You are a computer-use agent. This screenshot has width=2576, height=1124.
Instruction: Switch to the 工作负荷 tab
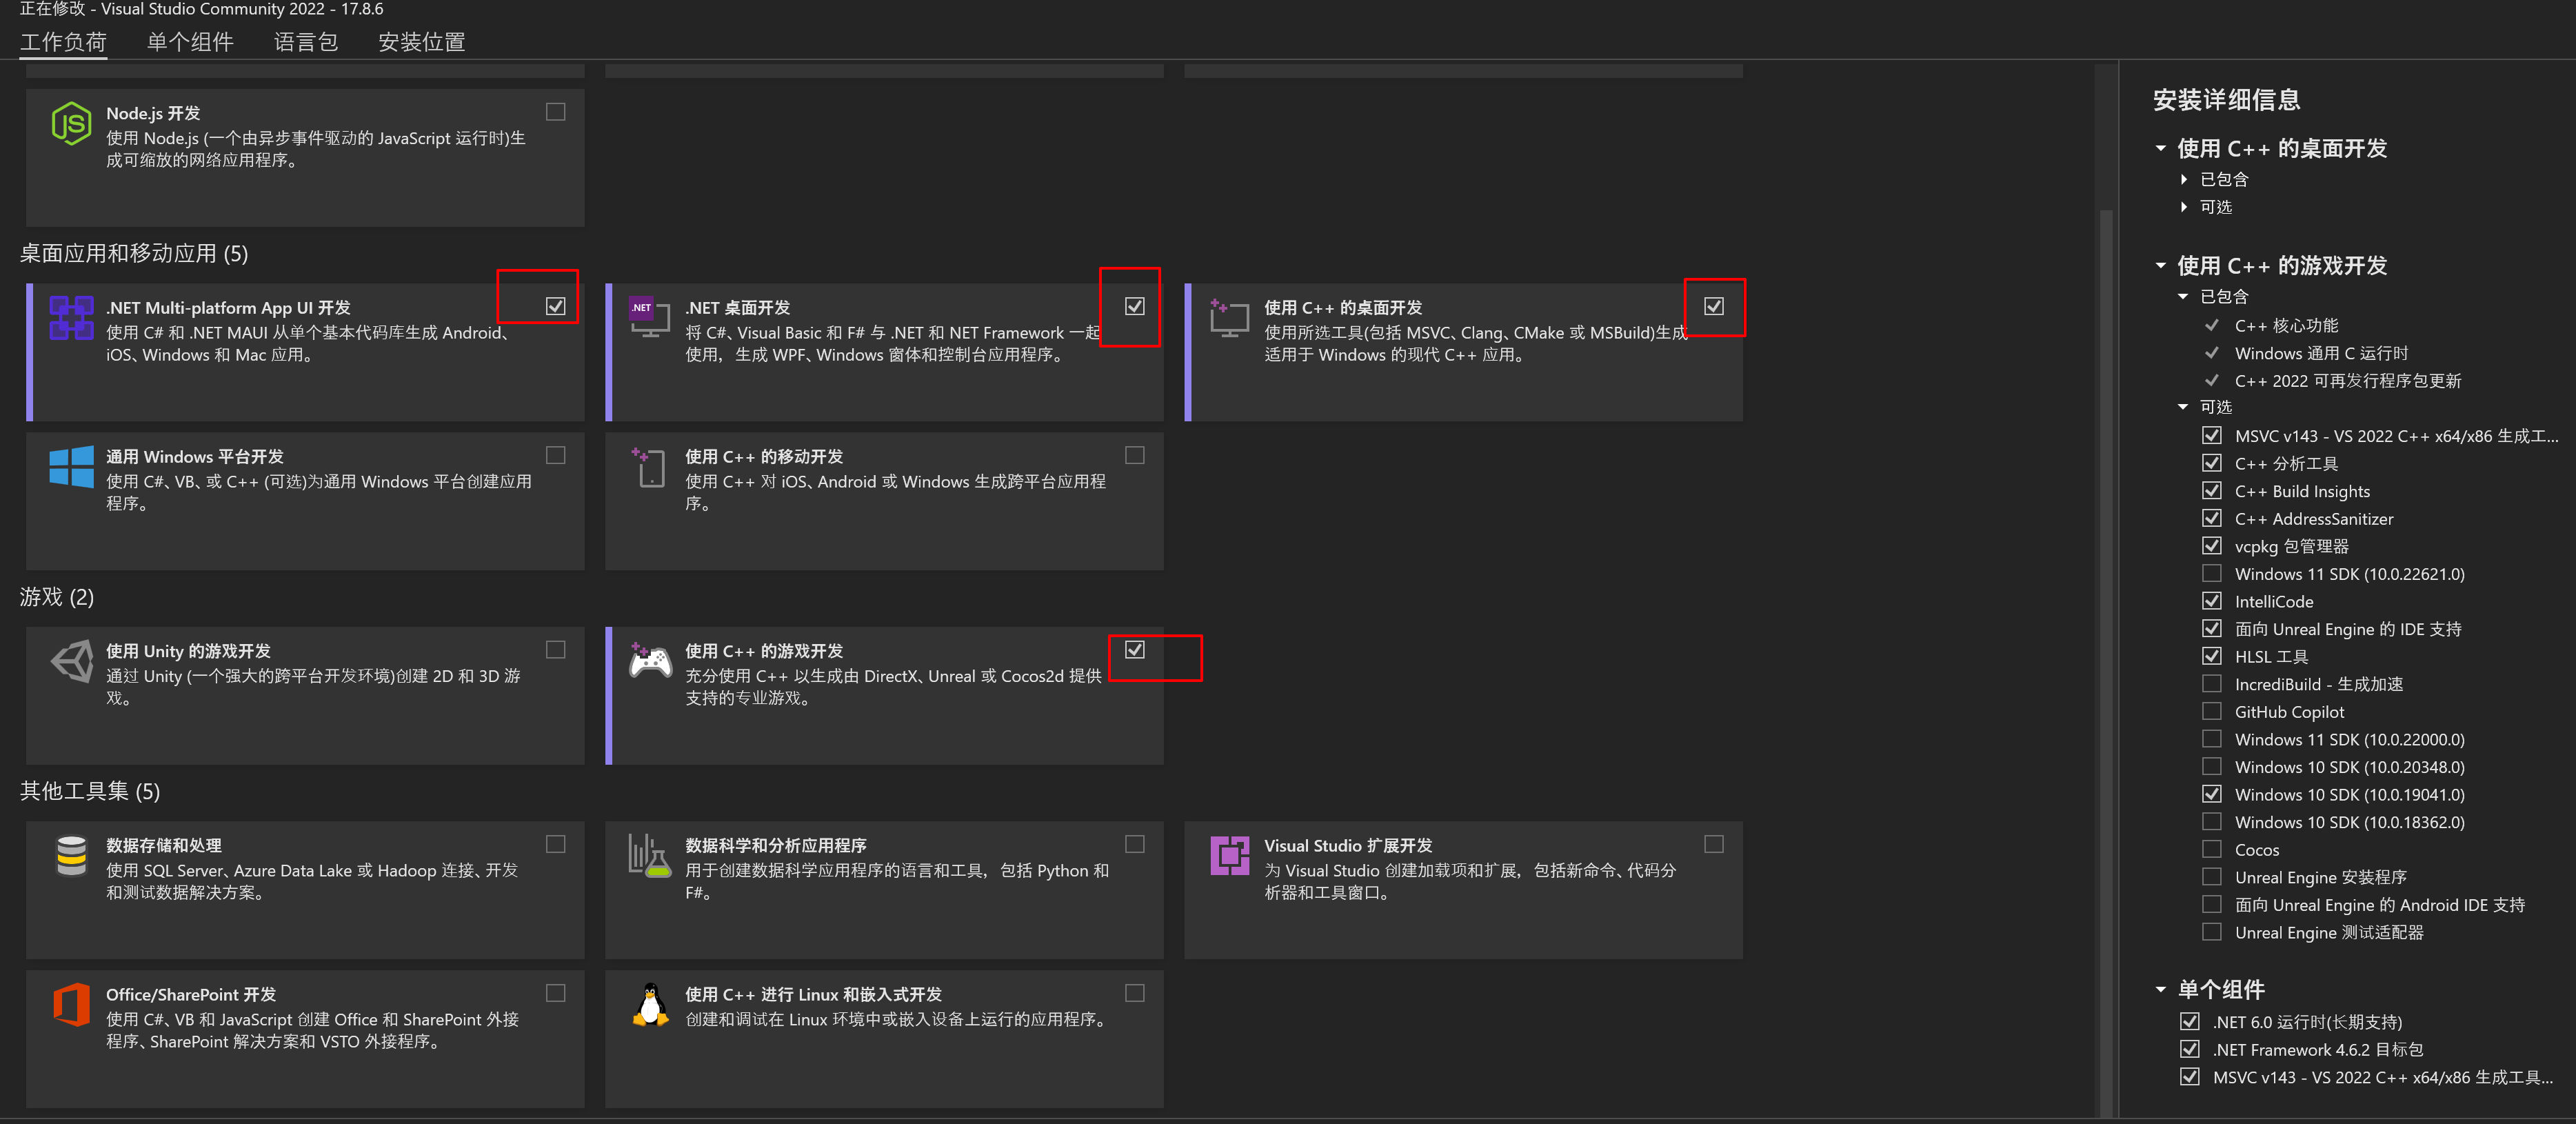pos(63,42)
